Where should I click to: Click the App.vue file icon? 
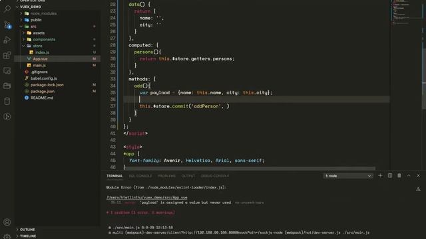coord(29,59)
